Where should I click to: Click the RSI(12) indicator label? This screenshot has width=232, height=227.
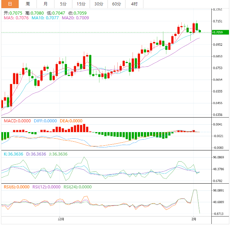(x=46, y=187)
